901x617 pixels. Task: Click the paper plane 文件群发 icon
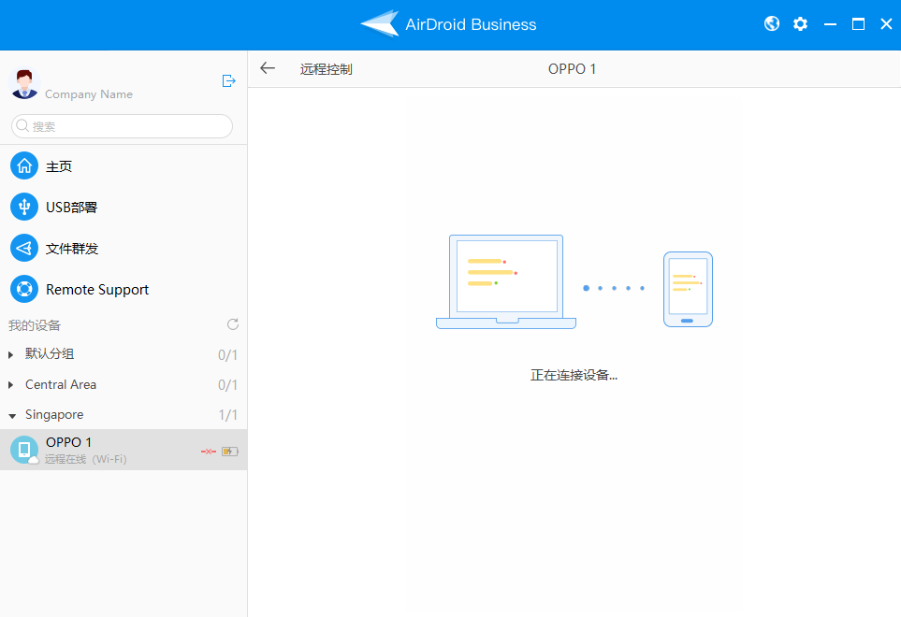coord(24,248)
